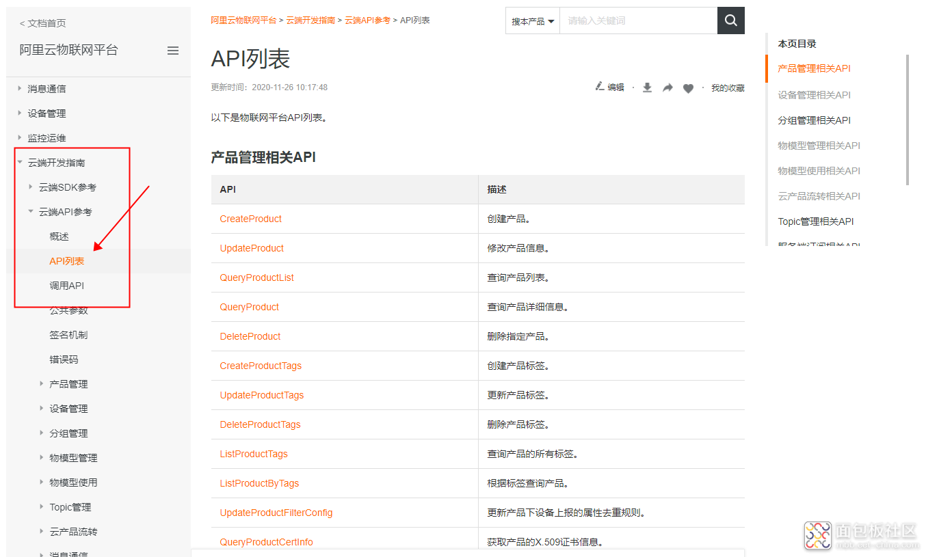Image resolution: width=926 pixels, height=557 pixels.
Task: Jump to Topic管理相关API in page contents
Action: [816, 221]
